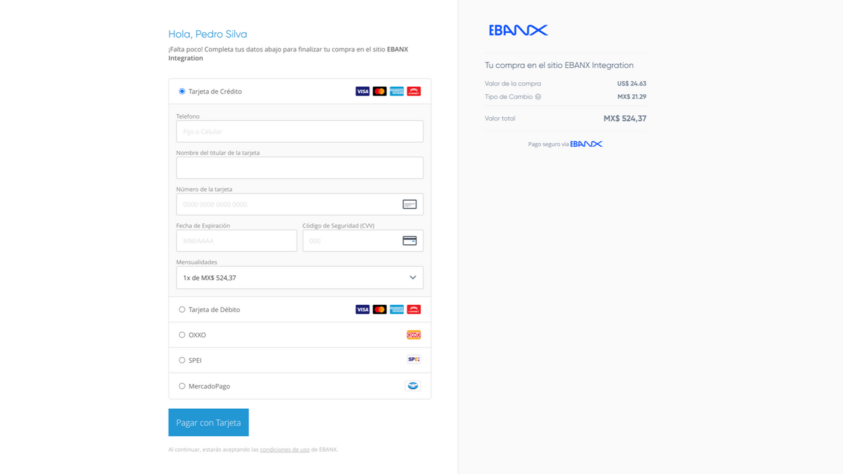Select the MercadoPago radio button
Viewport: 843px width, 474px height.
coord(182,386)
